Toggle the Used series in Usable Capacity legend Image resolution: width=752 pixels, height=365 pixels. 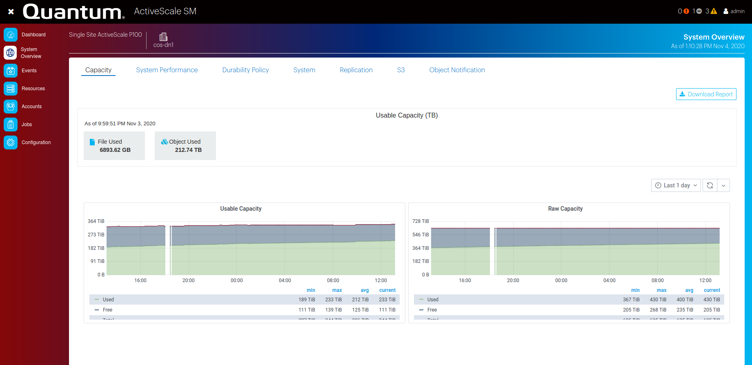pos(108,300)
